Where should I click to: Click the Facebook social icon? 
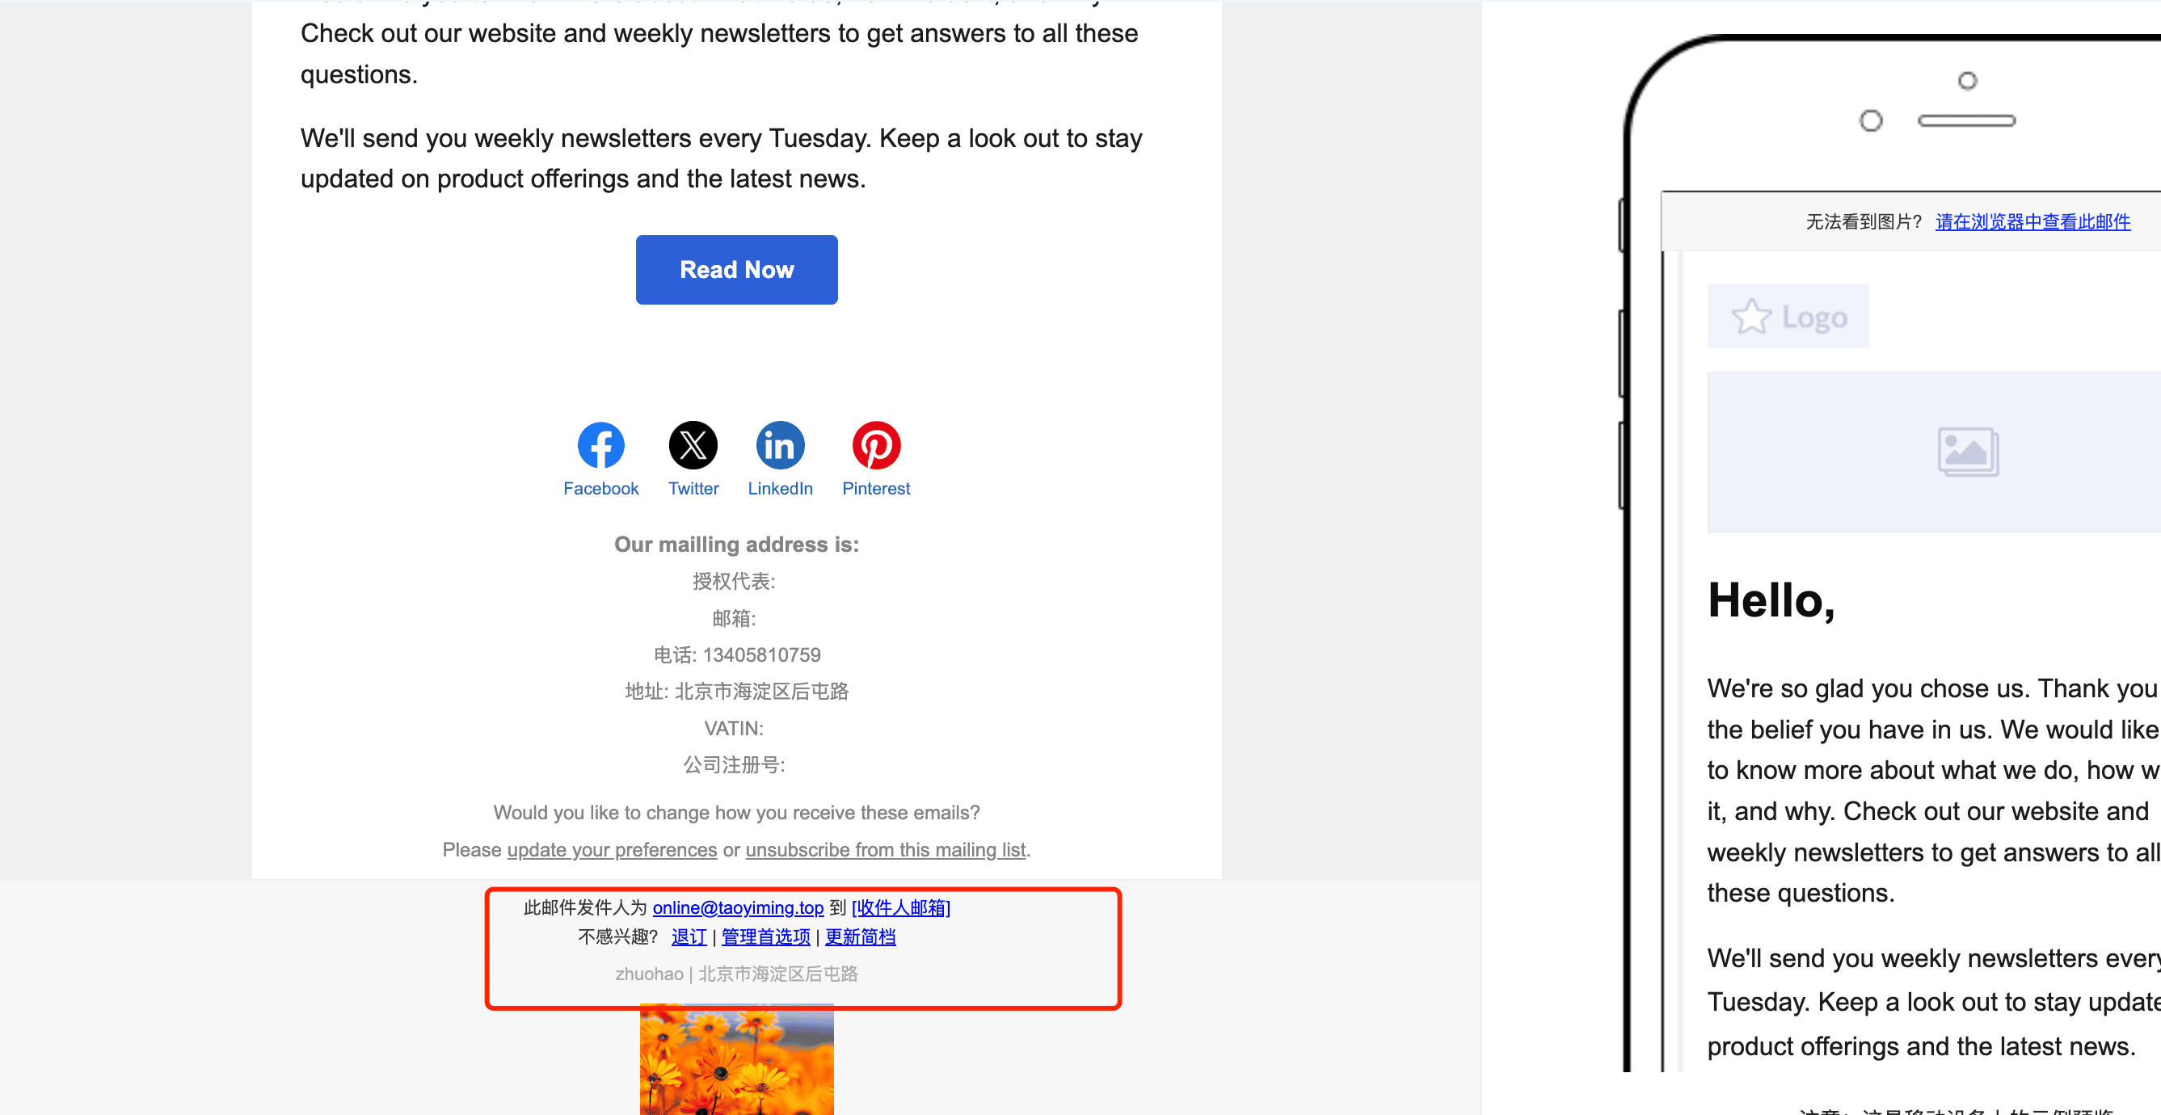tap(600, 444)
